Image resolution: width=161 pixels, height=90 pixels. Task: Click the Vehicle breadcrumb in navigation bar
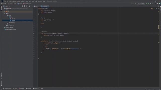click(x=20, y=4)
